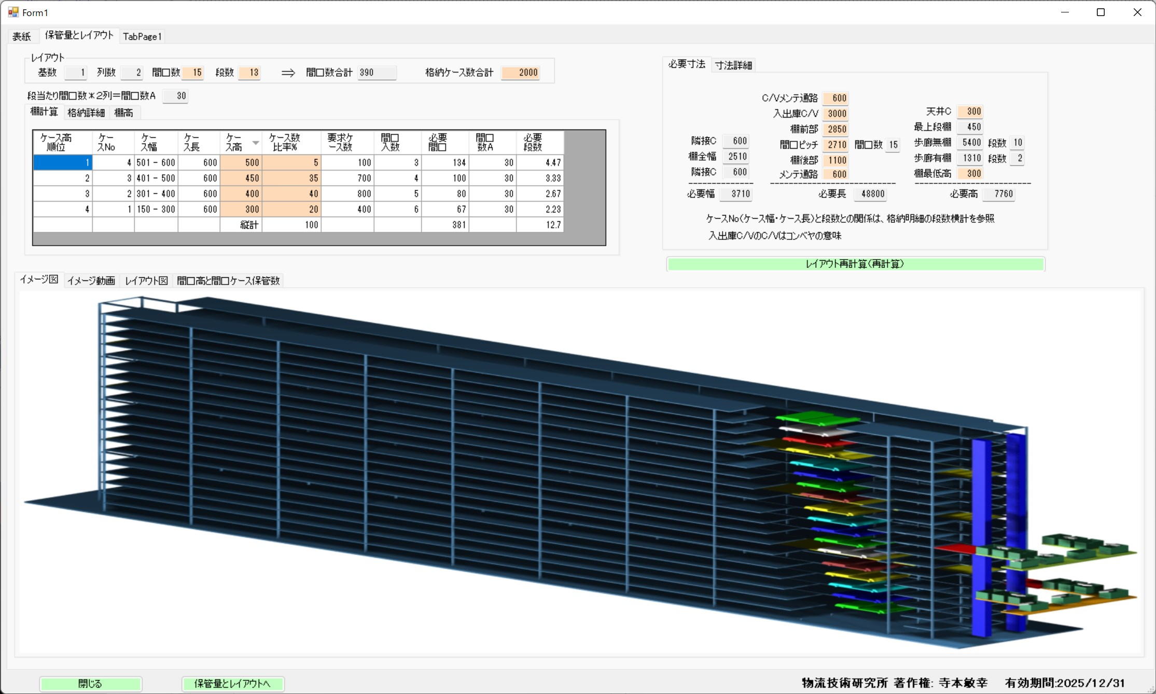This screenshot has height=694, width=1156.
Task: Open 間口高と間口ケース保管数 tab
Action: click(x=228, y=280)
